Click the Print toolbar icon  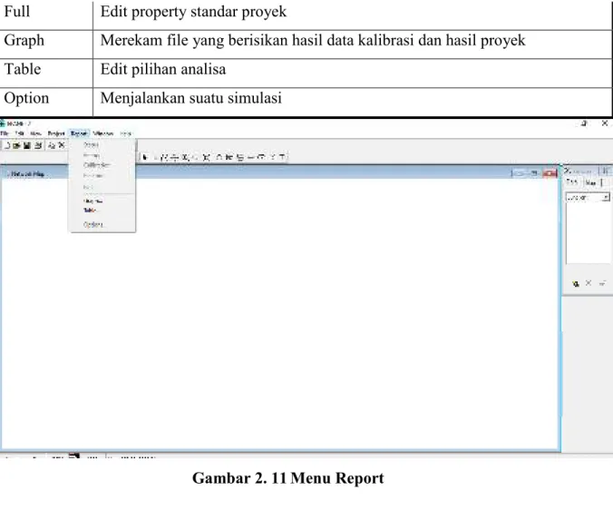point(38,145)
